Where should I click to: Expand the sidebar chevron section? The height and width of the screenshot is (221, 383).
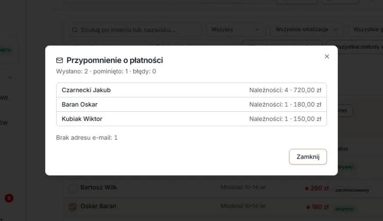pyautogui.click(x=10, y=78)
